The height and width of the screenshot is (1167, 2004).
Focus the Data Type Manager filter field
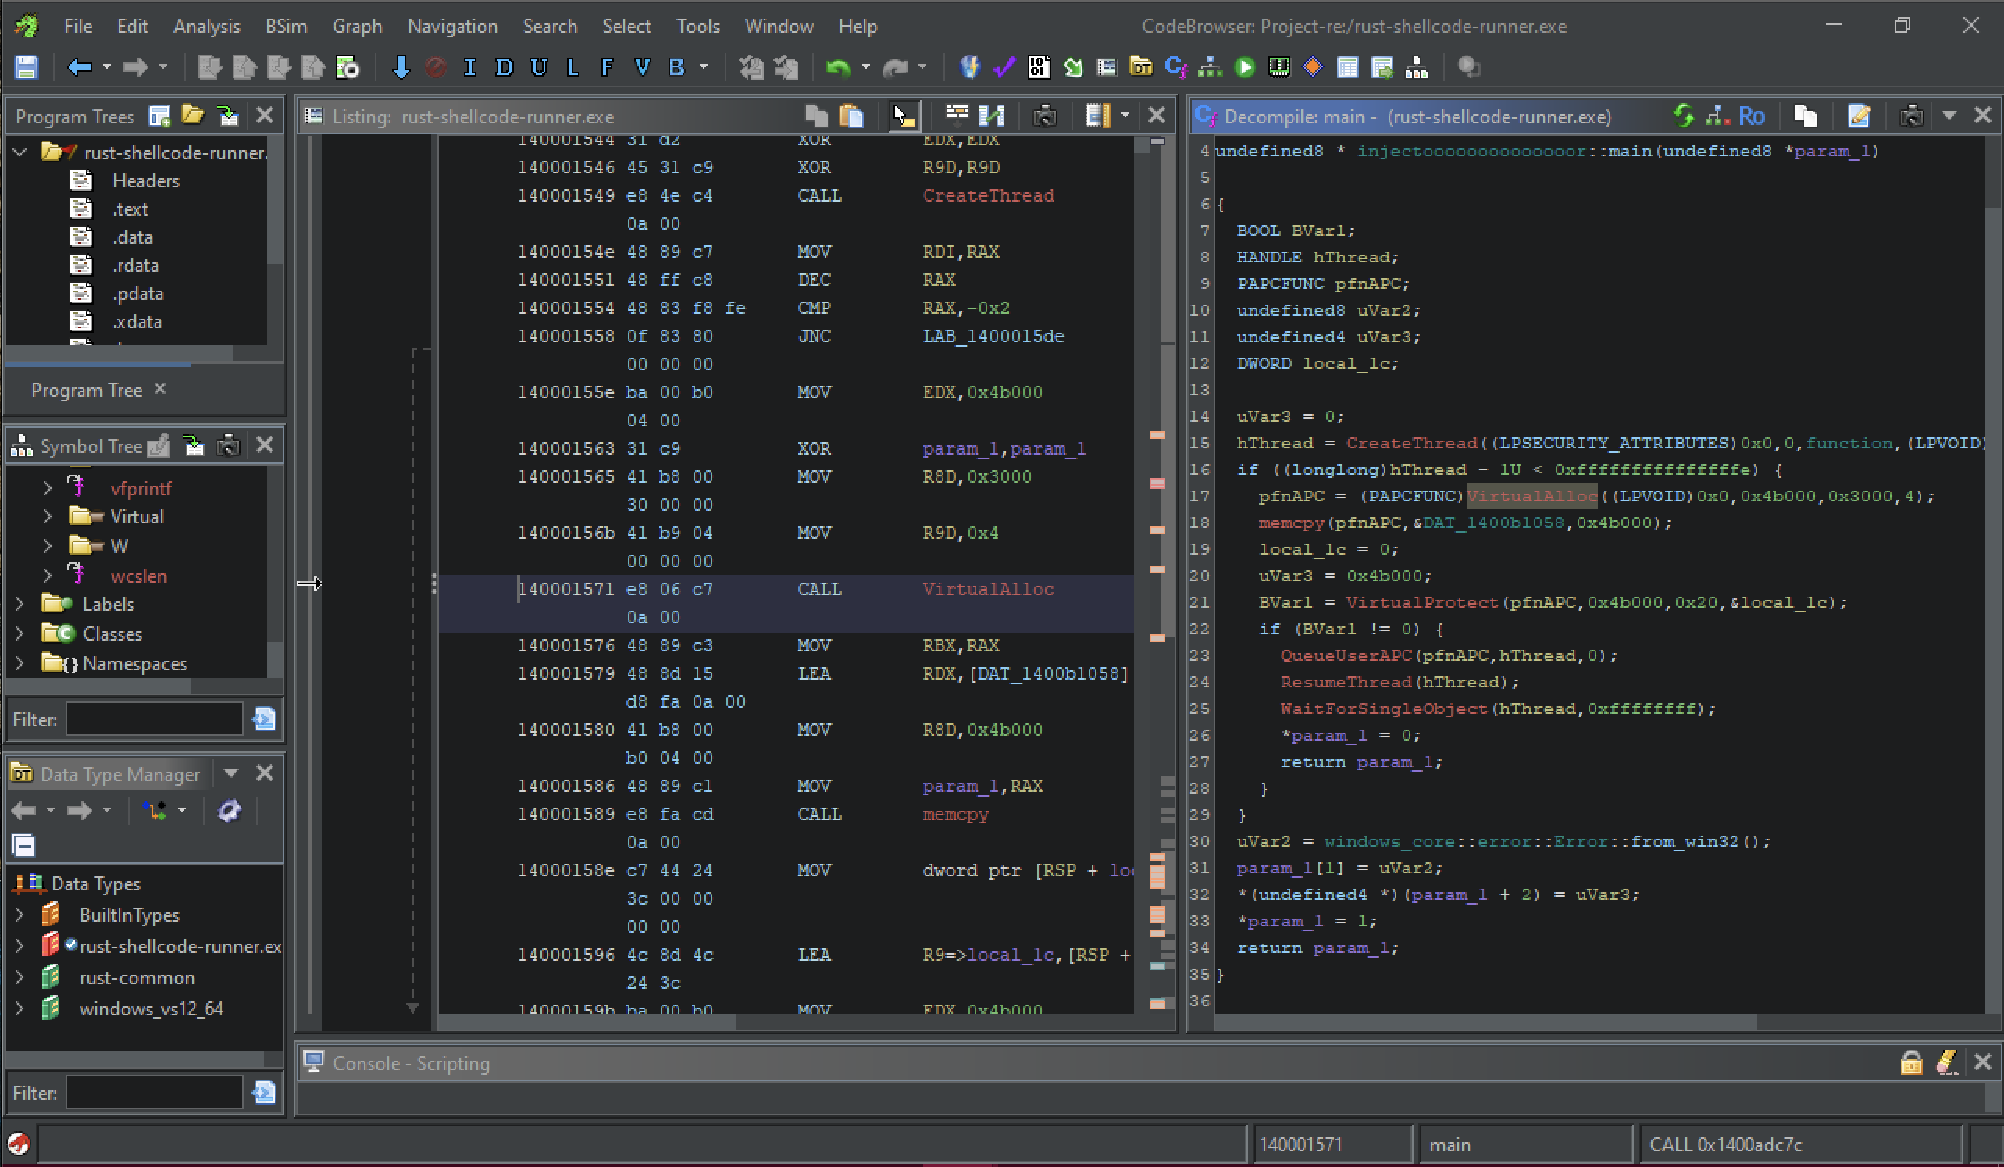(155, 1092)
